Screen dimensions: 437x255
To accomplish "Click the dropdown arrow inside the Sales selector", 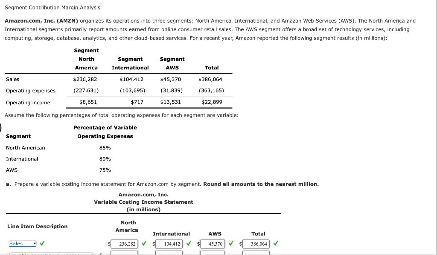I will (34, 243).
